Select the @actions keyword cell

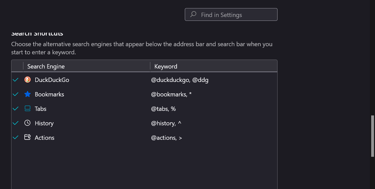167,138
